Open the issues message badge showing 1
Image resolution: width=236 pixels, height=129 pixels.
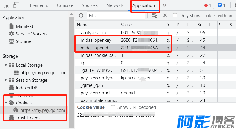point(221,5)
